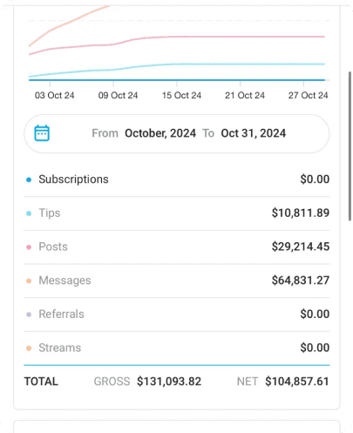
Task: Toggle the Streams series dot
Action: pos(29,348)
